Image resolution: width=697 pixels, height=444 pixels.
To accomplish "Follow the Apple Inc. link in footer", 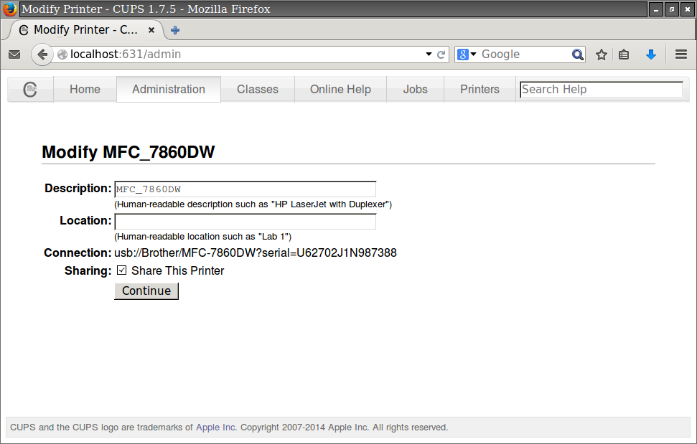I will click(x=215, y=427).
